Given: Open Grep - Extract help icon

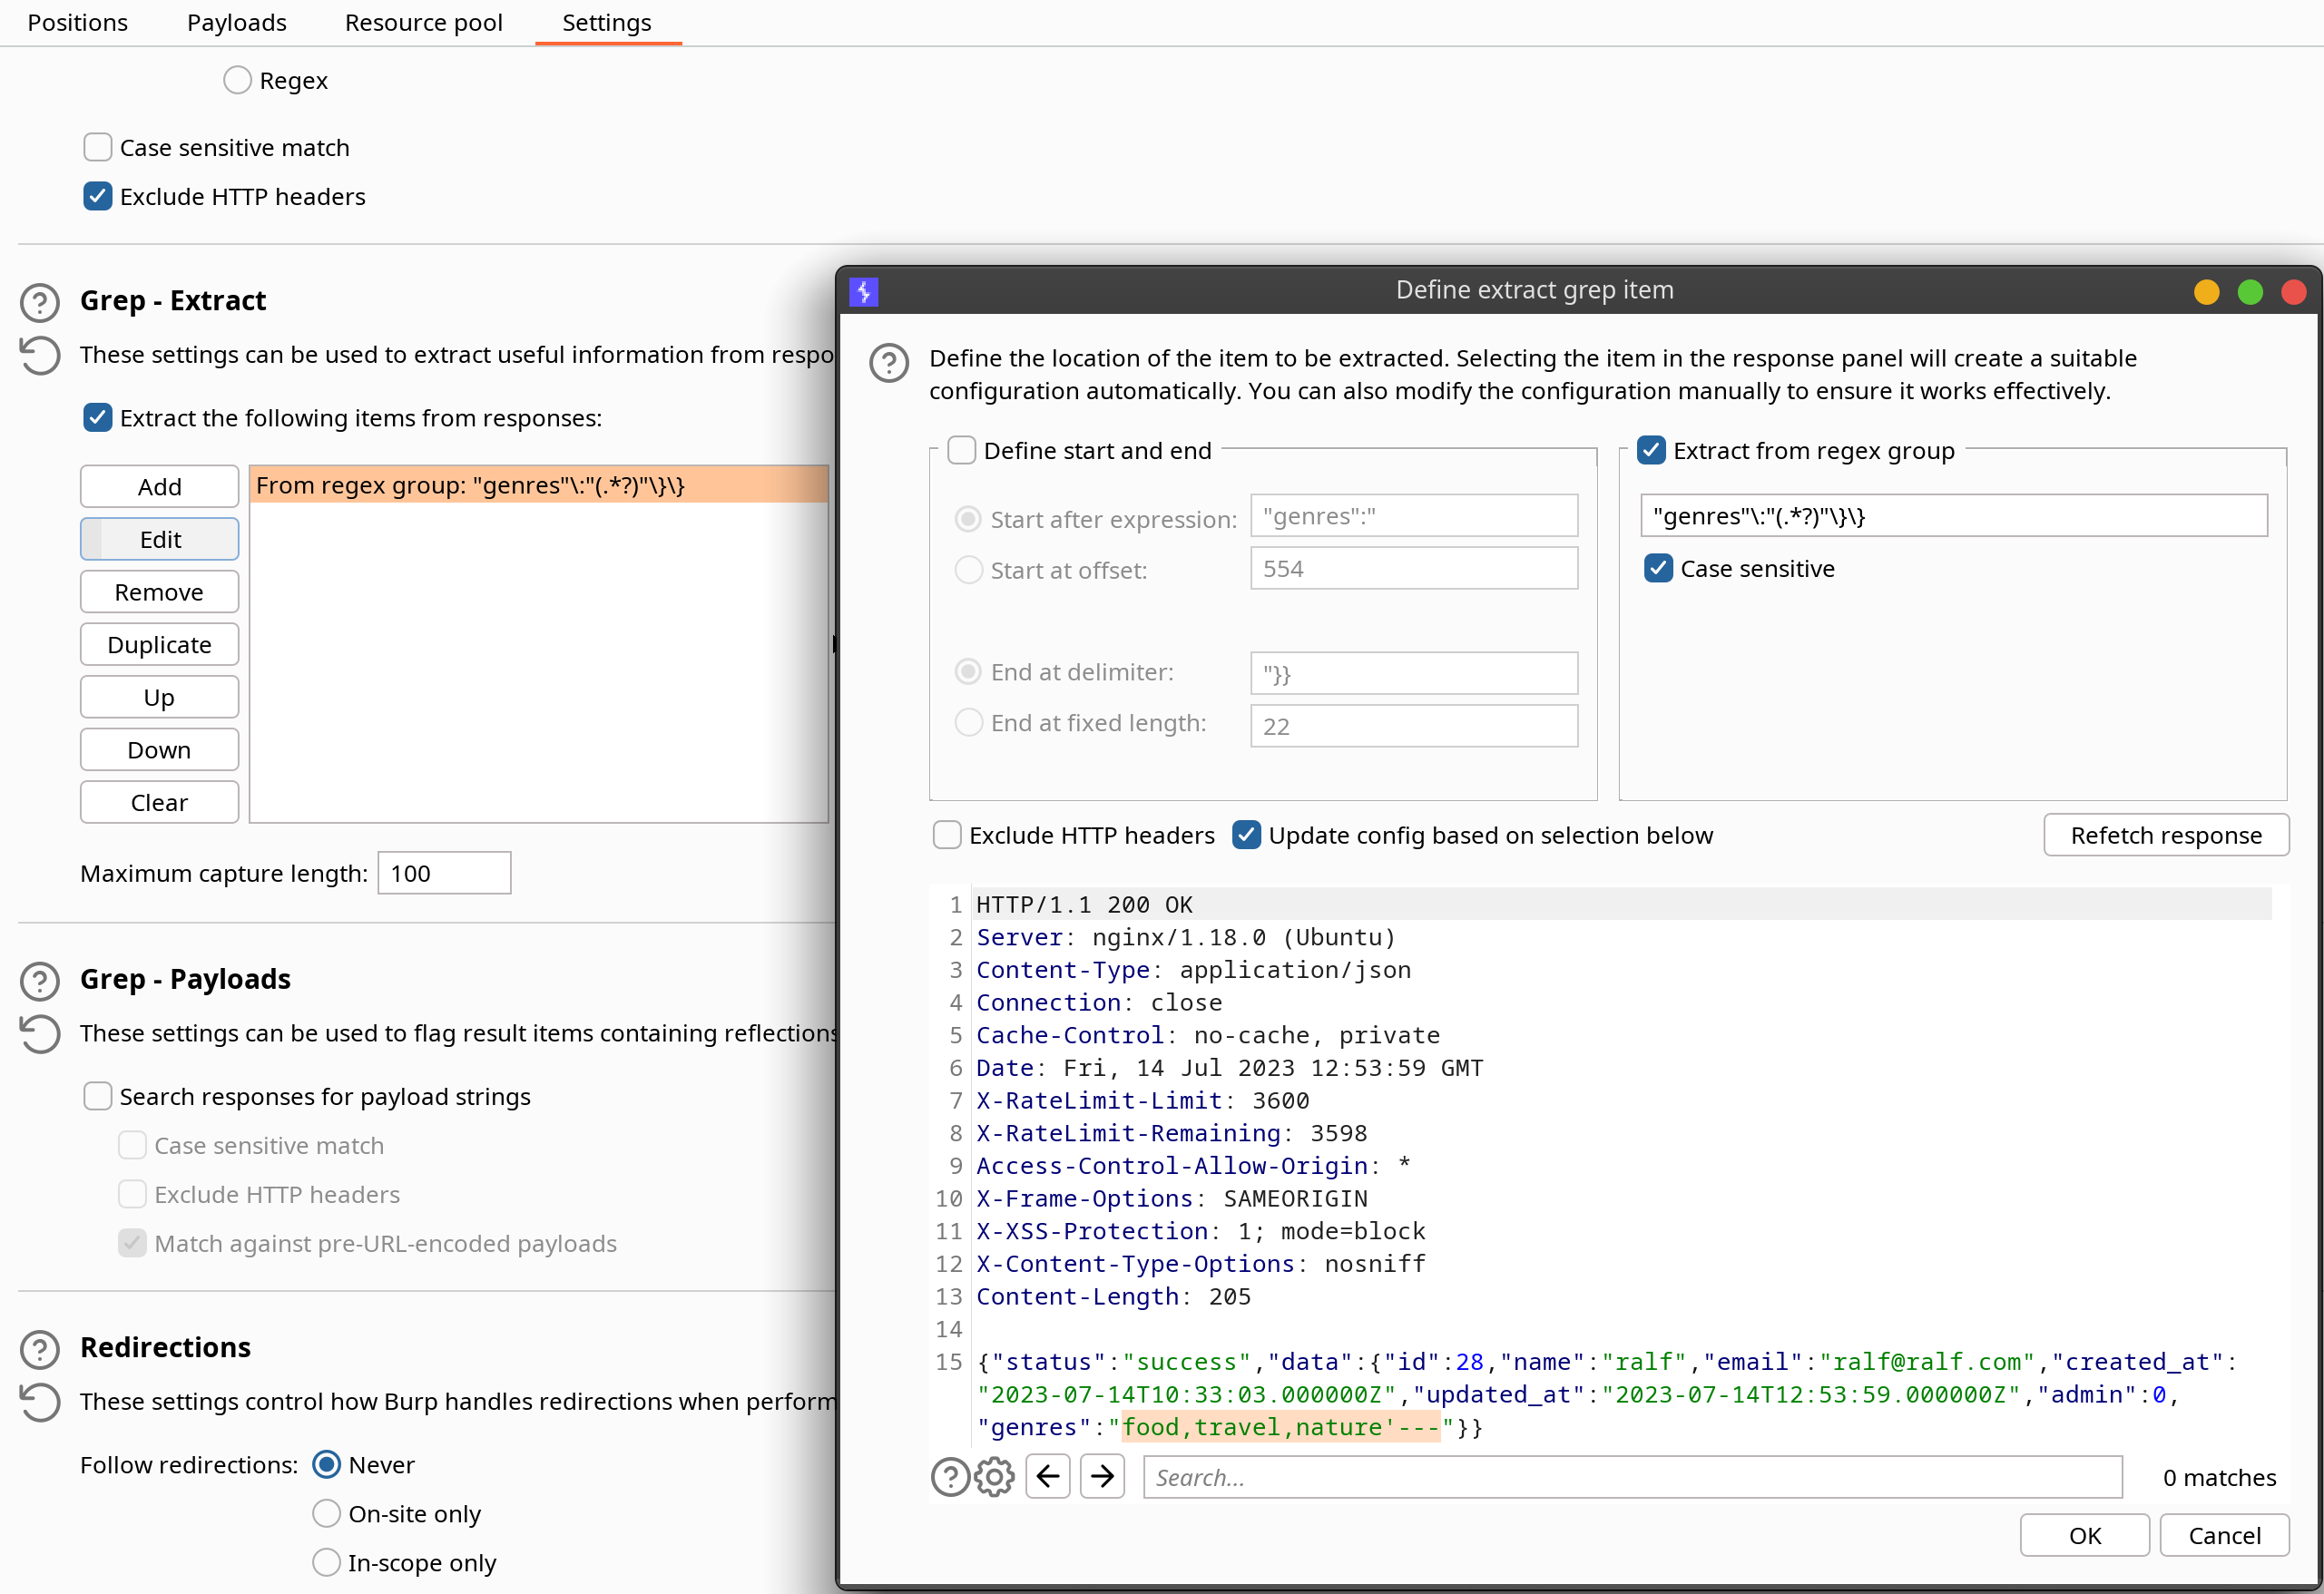Looking at the screenshot, I should coord(40,301).
